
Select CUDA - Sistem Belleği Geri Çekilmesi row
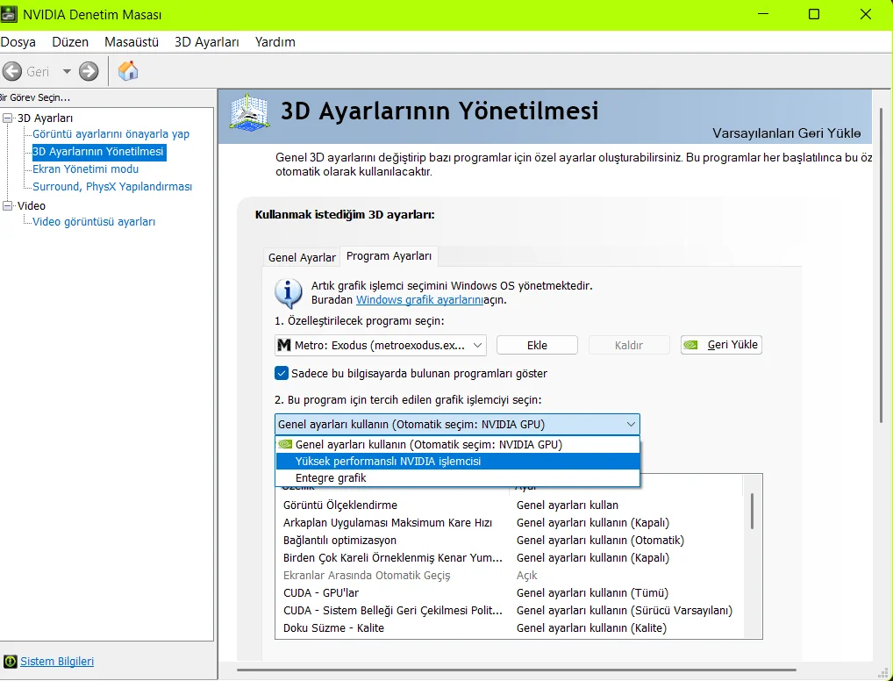click(x=510, y=610)
